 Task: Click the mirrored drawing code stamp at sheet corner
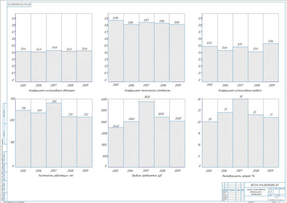click(x=19, y=4)
